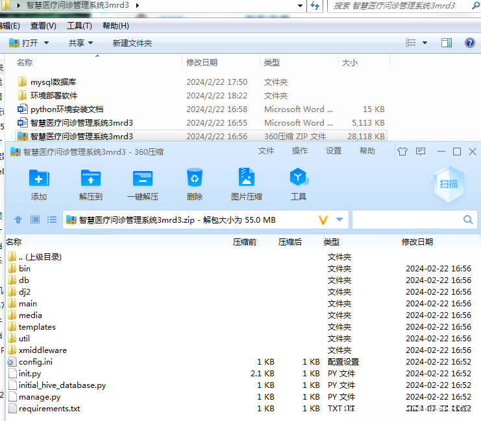Image resolution: width=481 pixels, height=421 pixels.
Task: Sort by 压缩前 column in 360压缩
Action: [x=245, y=242]
